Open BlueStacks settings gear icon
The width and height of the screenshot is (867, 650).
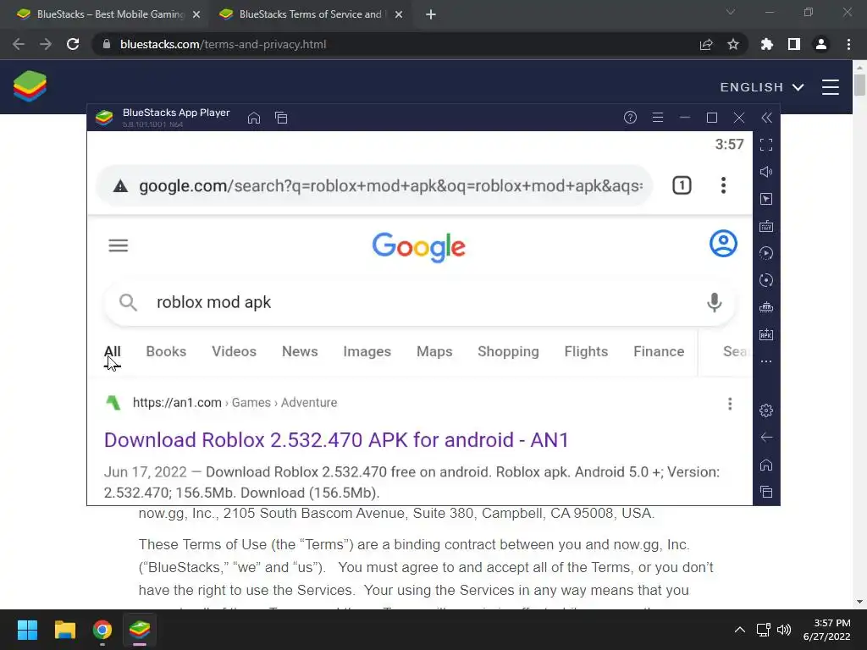tap(765, 410)
